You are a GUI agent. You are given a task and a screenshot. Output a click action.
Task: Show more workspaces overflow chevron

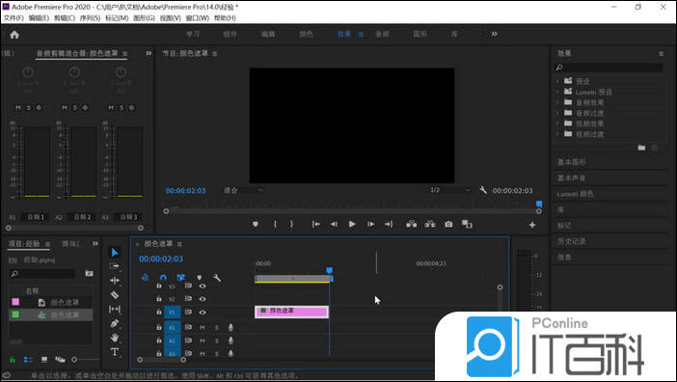[x=494, y=34]
